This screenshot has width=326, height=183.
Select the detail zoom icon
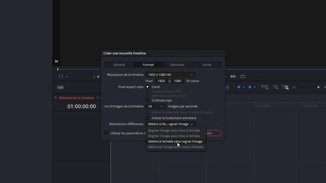(x=276, y=87)
